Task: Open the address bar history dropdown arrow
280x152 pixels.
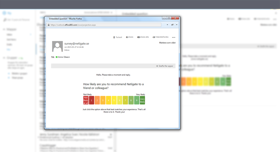Action: pos(167,25)
